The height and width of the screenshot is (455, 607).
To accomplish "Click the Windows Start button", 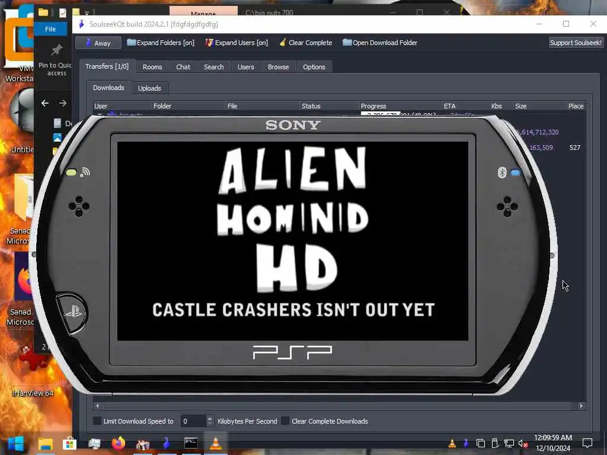I will pos(16,443).
